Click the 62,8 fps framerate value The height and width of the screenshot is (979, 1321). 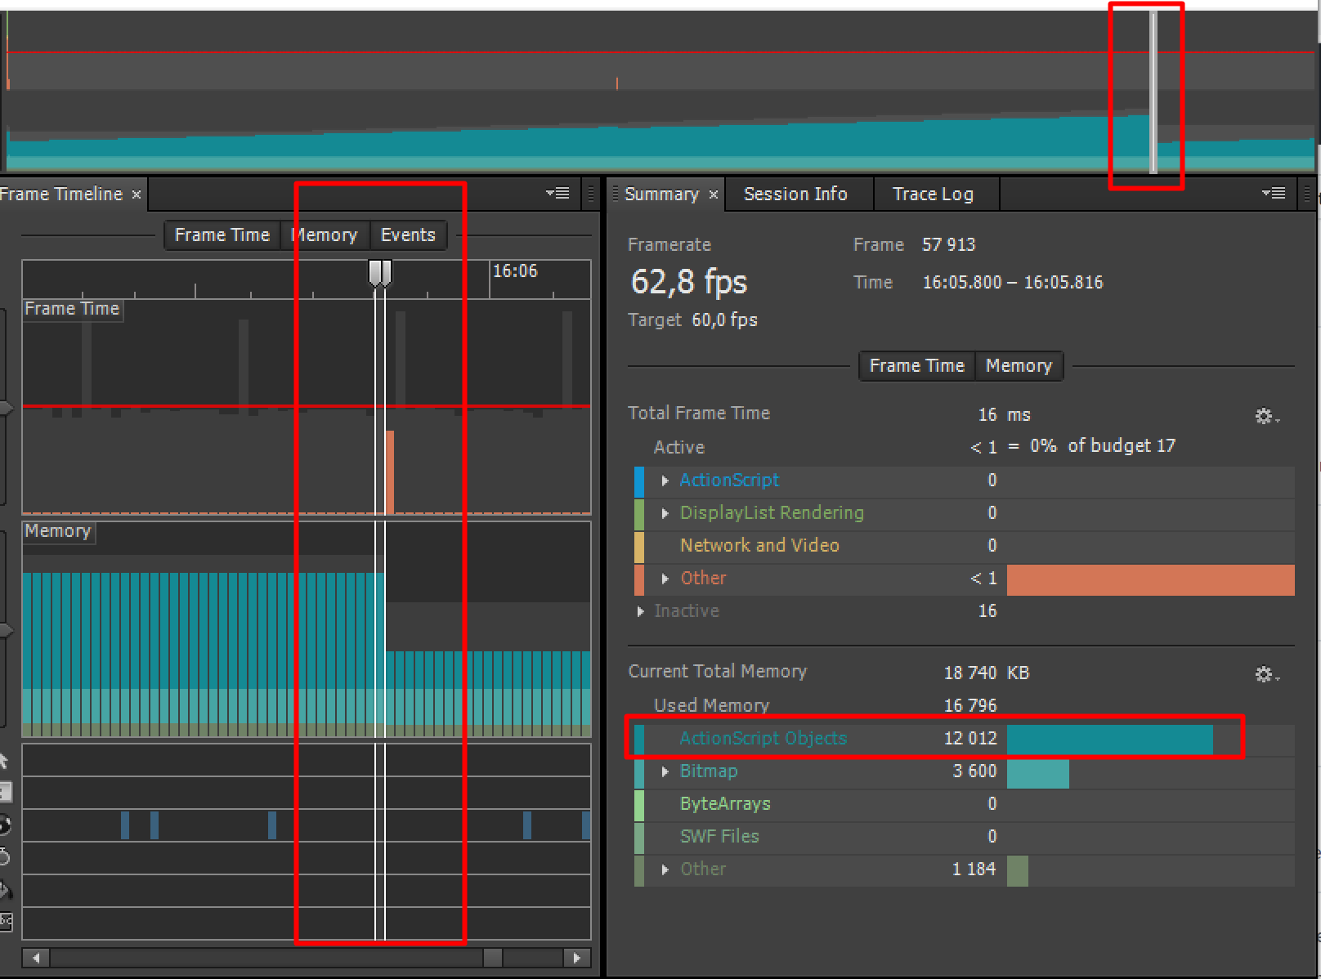[x=689, y=282]
